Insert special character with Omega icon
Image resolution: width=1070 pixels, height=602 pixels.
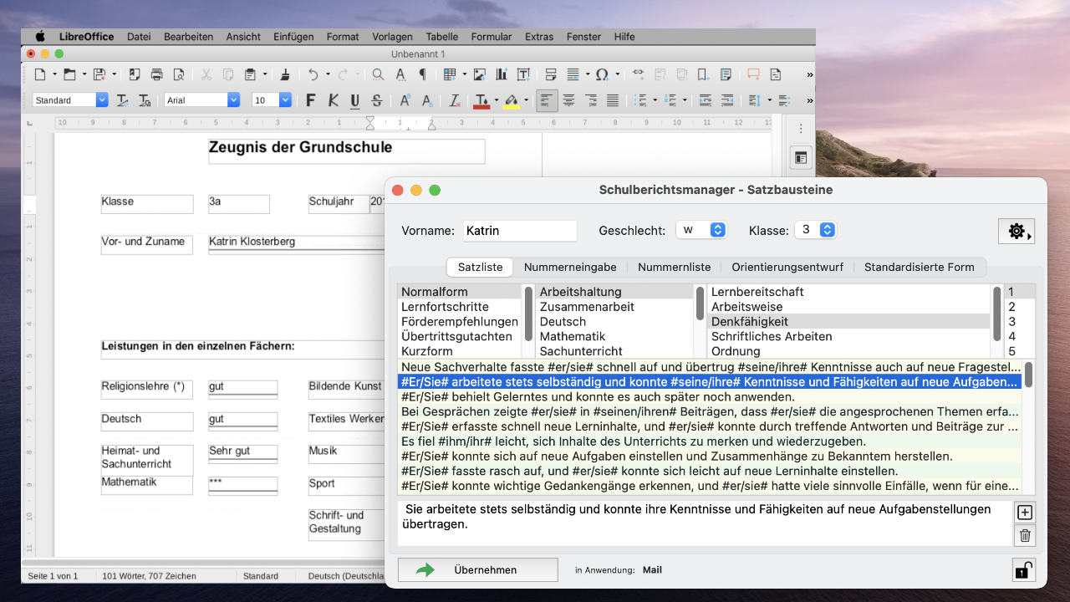coord(601,74)
